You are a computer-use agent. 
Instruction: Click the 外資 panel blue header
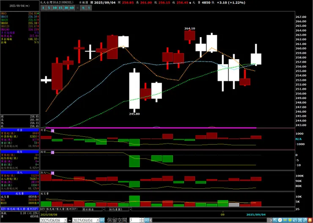pyautogui.click(x=20, y=130)
